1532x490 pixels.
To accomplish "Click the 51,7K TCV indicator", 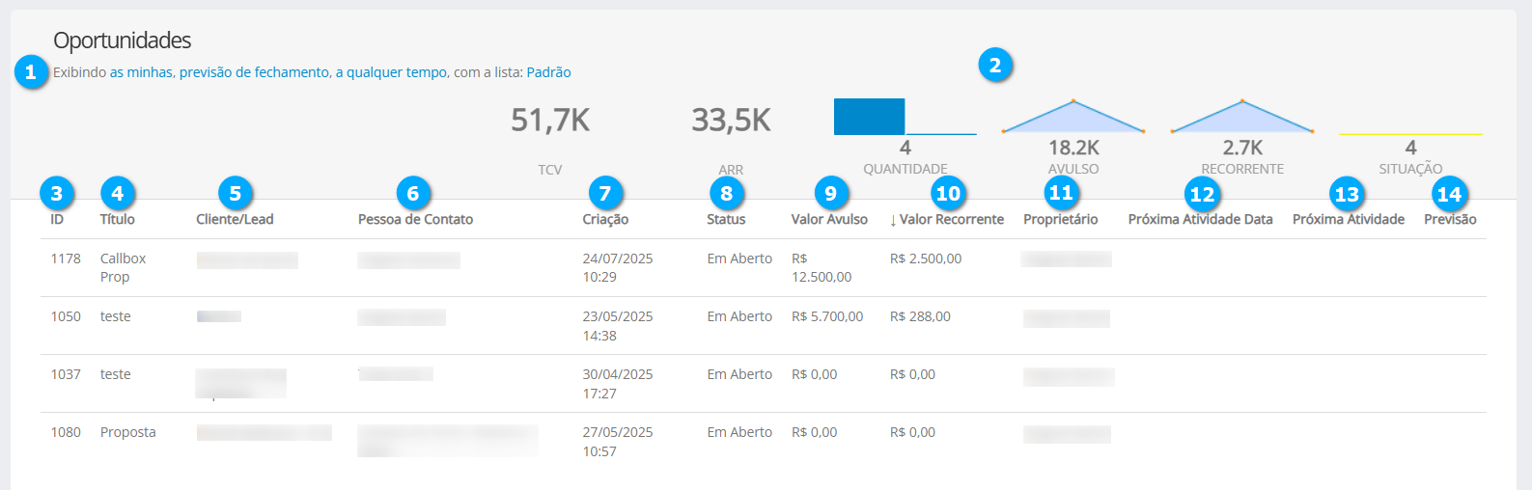I will point(549,121).
